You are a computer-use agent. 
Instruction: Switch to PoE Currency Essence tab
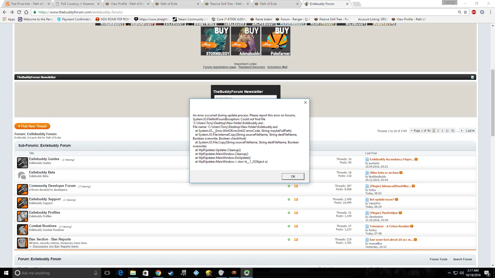pos(77,4)
